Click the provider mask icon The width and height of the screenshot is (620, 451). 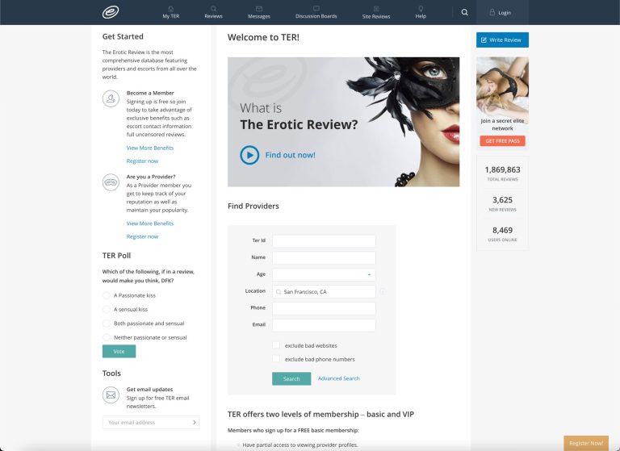tap(111, 182)
